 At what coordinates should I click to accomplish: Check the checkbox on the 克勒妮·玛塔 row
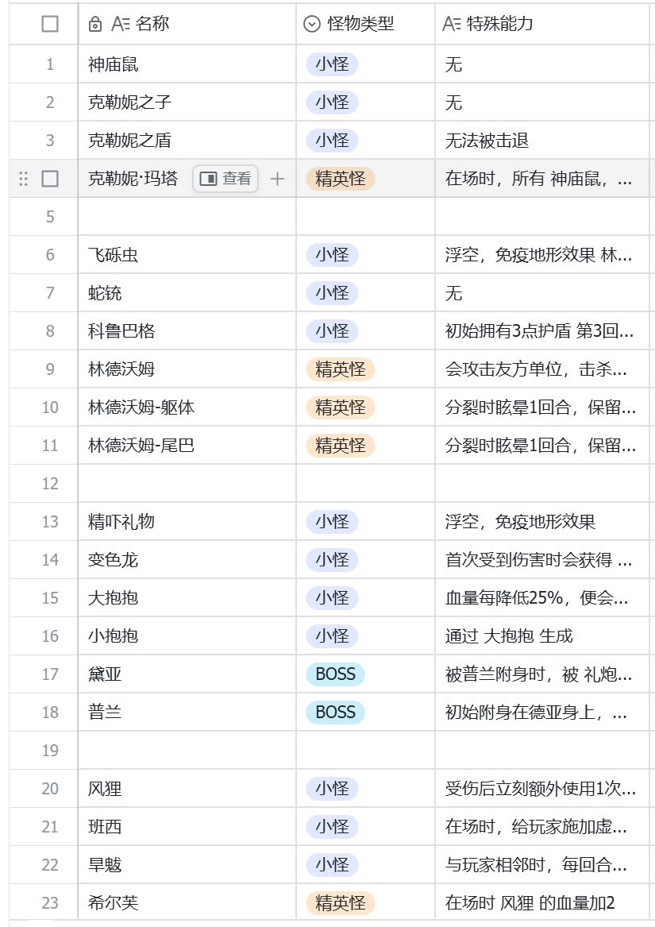pos(50,179)
